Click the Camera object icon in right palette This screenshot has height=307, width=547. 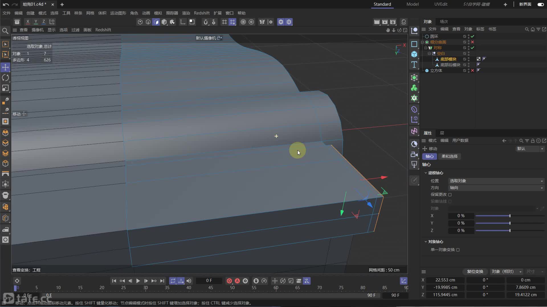tap(414, 155)
